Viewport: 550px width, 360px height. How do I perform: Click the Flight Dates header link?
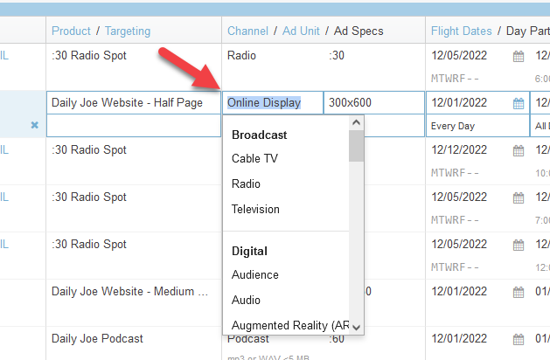(x=461, y=31)
